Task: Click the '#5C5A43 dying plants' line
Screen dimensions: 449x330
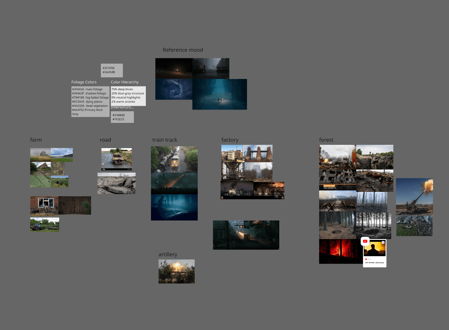Action: (87, 102)
